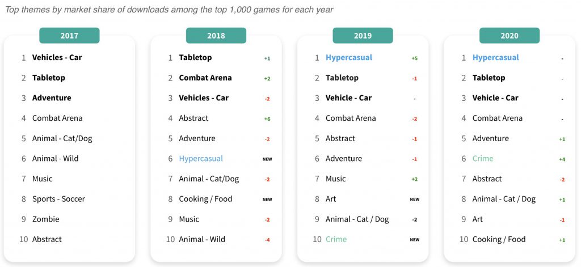Screen dimensions: 581x267
Task: Select the 2018 year header
Action: 216,36
